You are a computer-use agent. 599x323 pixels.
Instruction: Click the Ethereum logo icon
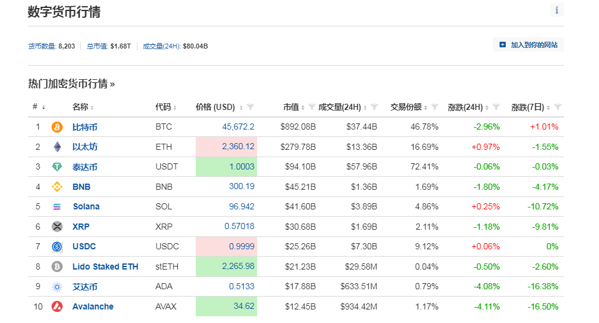pyautogui.click(x=57, y=147)
